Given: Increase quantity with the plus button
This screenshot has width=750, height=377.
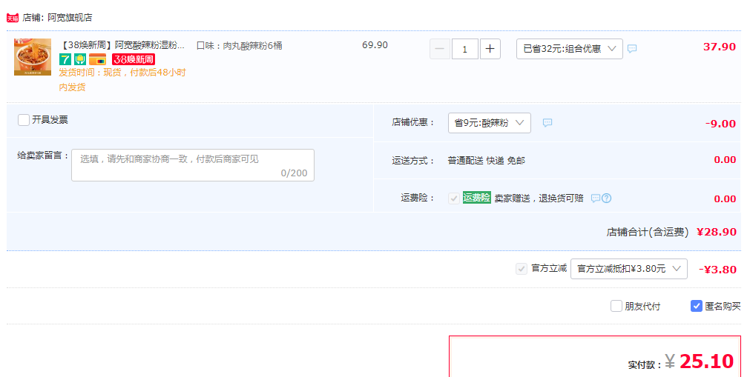Looking at the screenshot, I should (490, 49).
